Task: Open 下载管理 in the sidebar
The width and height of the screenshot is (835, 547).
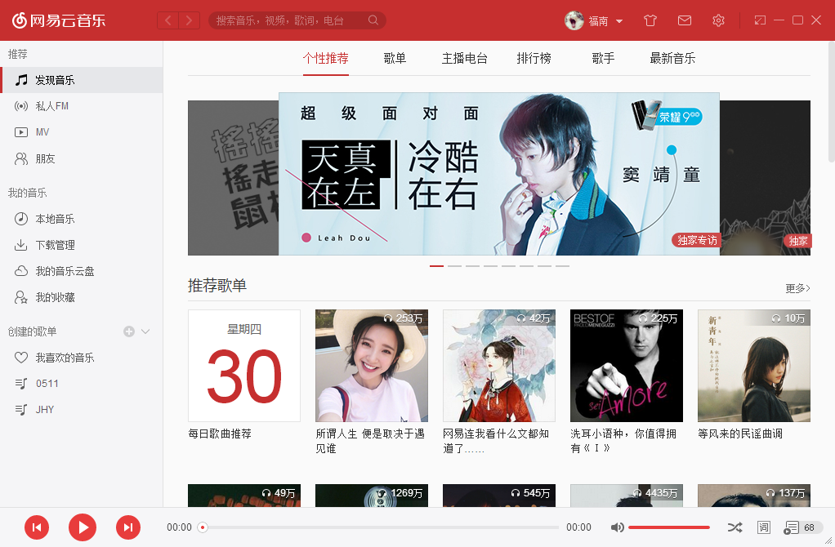Action: (82, 245)
